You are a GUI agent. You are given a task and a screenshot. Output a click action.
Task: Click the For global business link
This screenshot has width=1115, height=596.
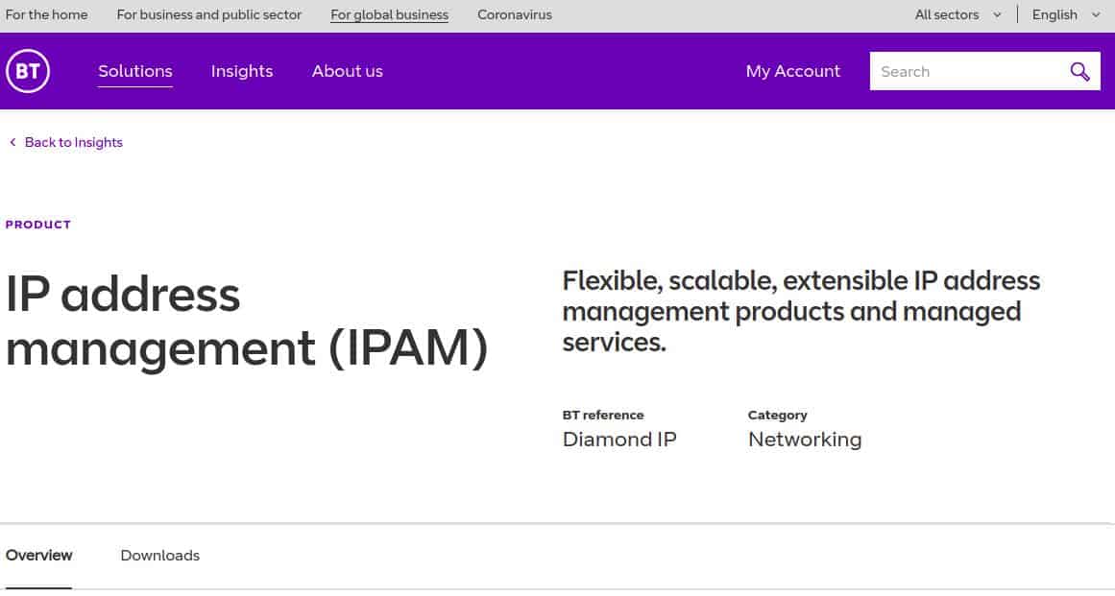click(389, 15)
